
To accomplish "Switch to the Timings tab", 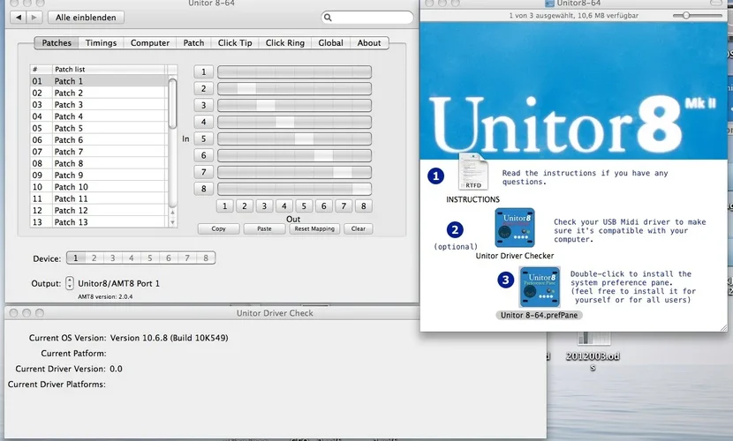I will click(x=102, y=42).
